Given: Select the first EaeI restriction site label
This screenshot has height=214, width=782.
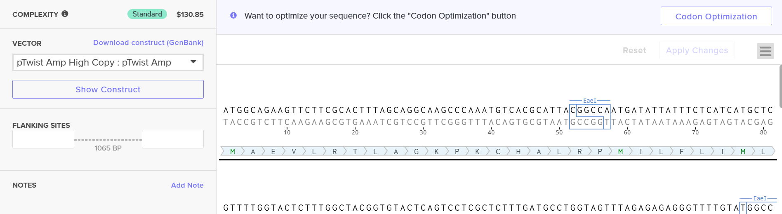Looking at the screenshot, I should tap(589, 101).
